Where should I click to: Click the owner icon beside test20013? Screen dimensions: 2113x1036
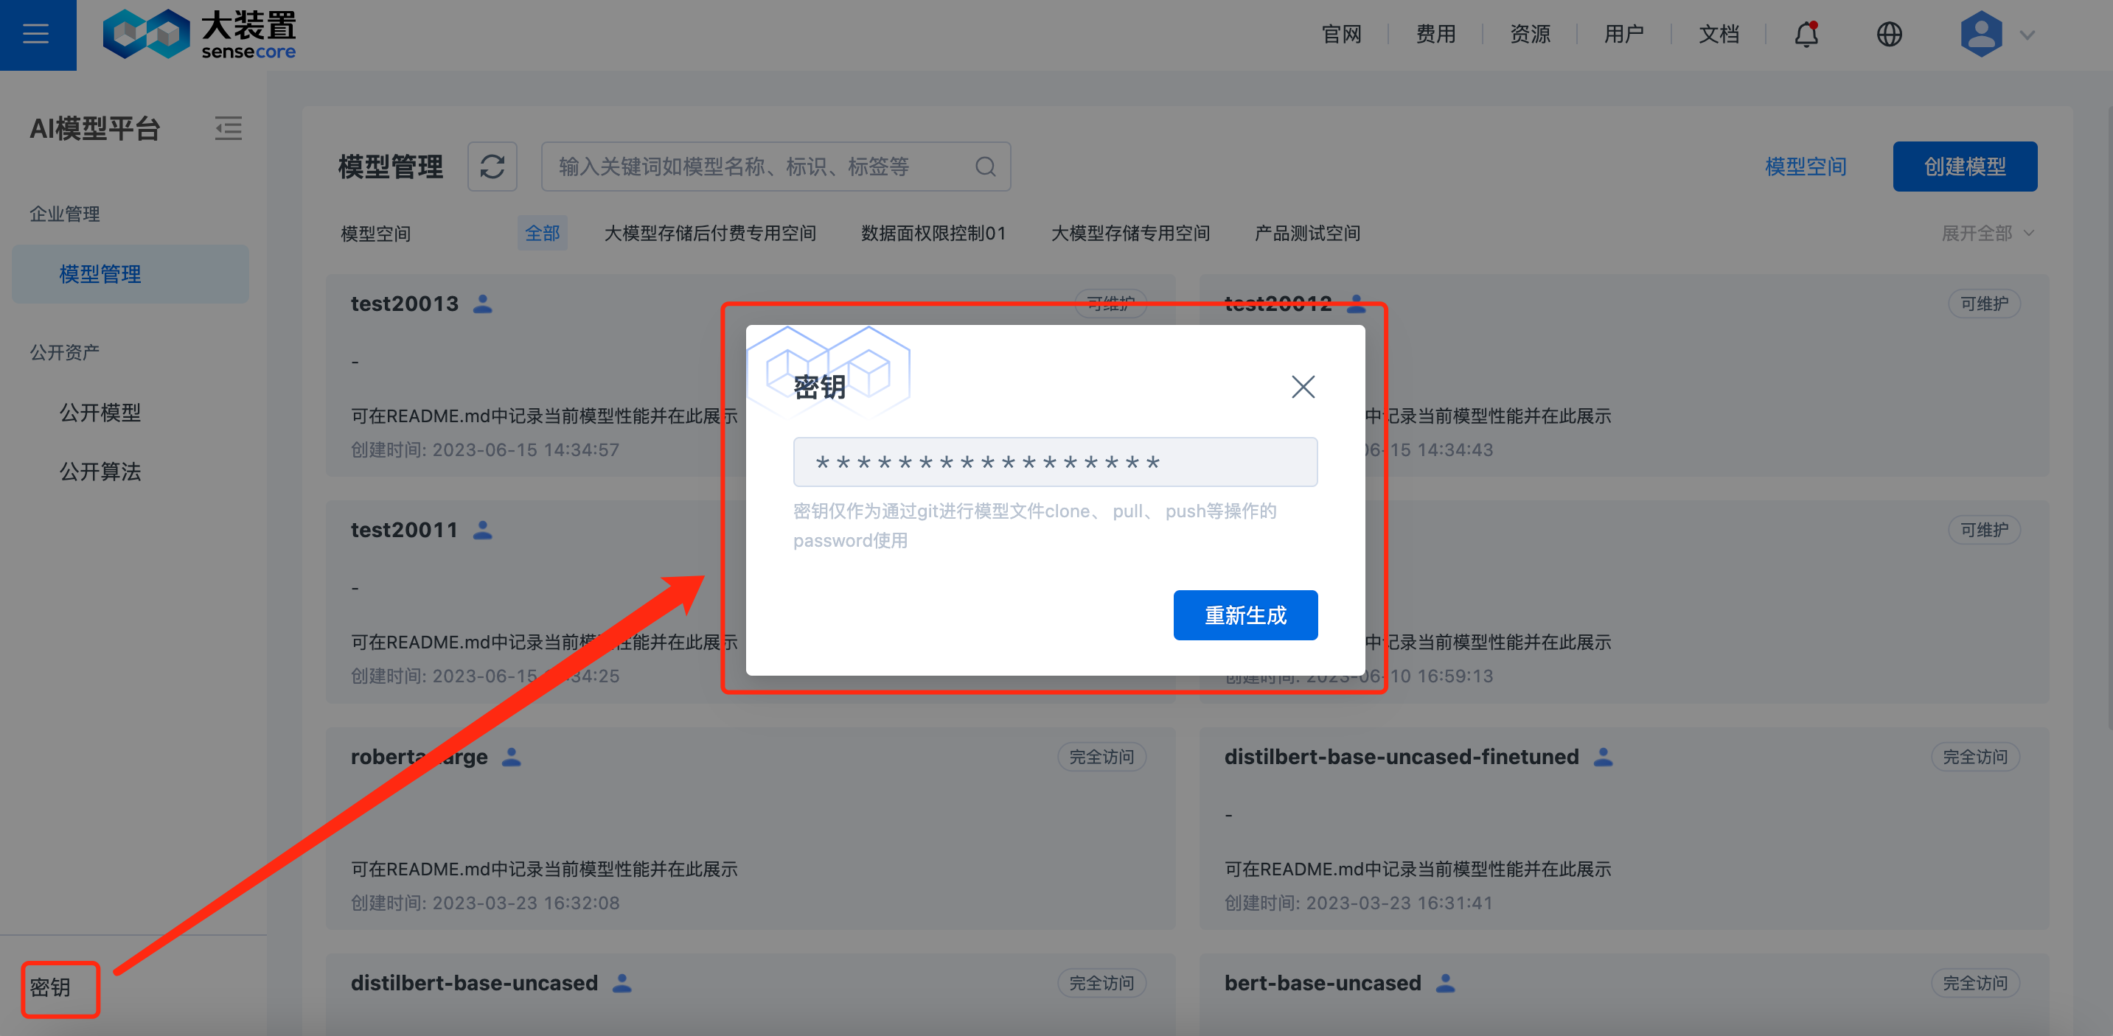pos(483,304)
